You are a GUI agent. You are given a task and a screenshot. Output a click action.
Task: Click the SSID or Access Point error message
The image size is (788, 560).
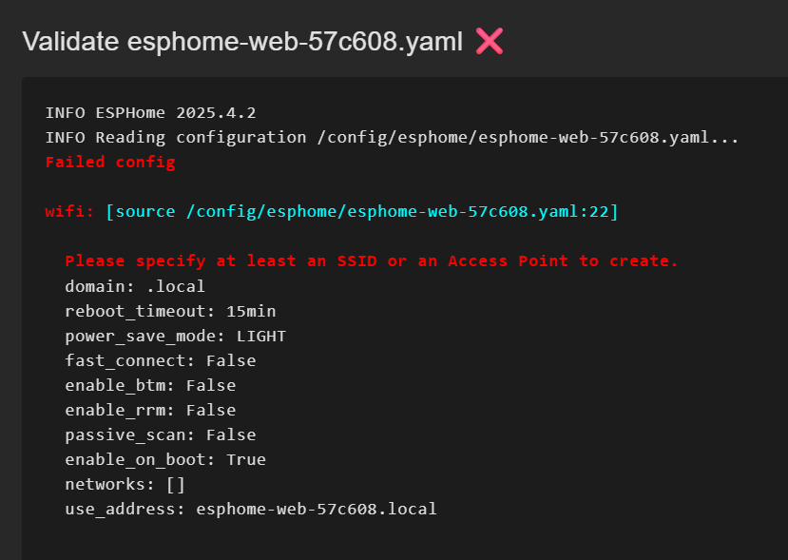click(372, 261)
